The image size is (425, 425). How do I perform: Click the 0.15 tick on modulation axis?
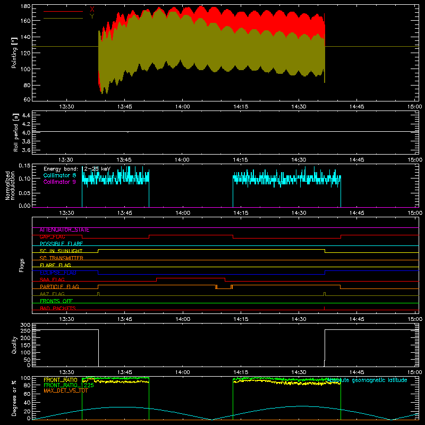tap(24, 166)
